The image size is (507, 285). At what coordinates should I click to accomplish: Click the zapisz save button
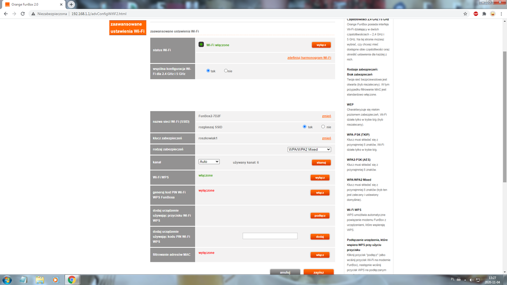tap(319, 272)
